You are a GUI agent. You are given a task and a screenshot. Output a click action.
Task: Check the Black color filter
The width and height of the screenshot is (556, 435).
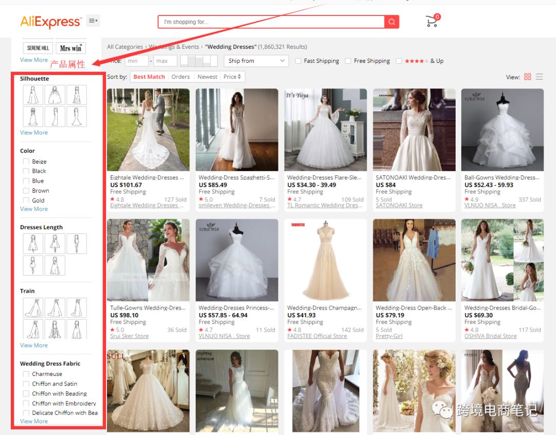point(26,171)
